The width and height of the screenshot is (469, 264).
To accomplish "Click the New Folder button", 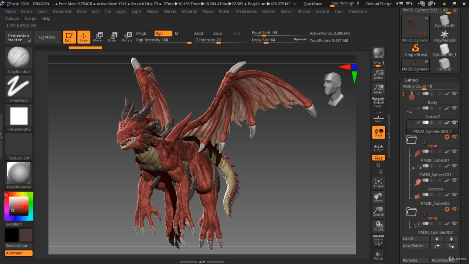I will coord(415,246).
